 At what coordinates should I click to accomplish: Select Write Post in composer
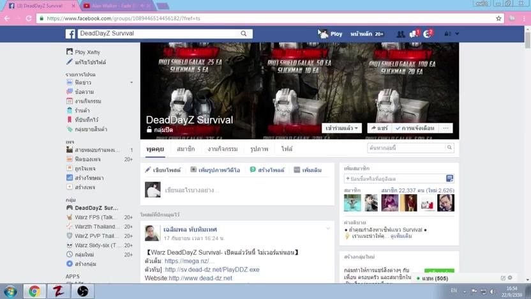163,170
